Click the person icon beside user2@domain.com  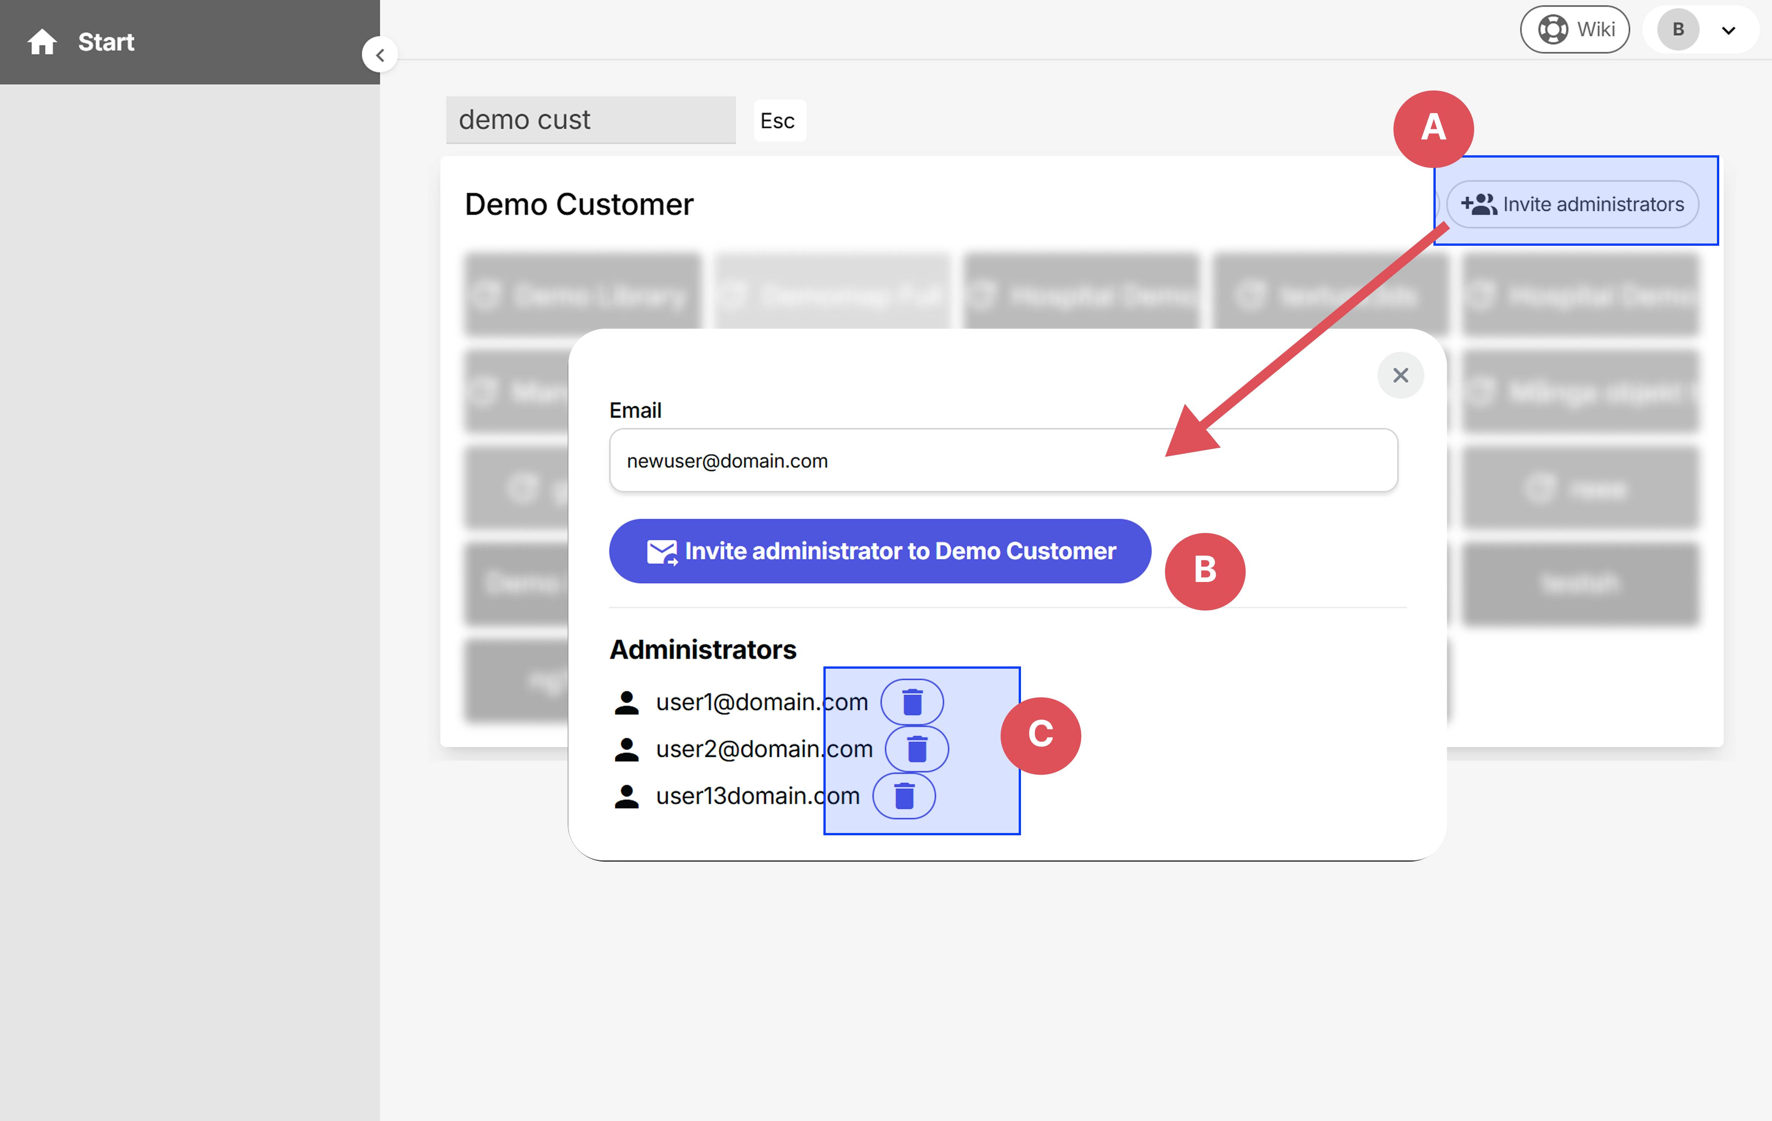point(626,750)
